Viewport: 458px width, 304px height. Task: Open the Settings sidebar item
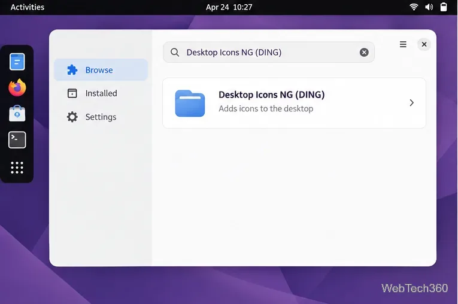101,117
